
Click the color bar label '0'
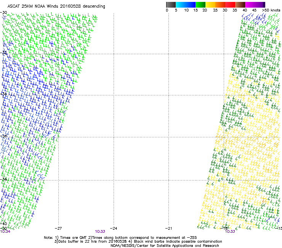[x=167, y=10]
